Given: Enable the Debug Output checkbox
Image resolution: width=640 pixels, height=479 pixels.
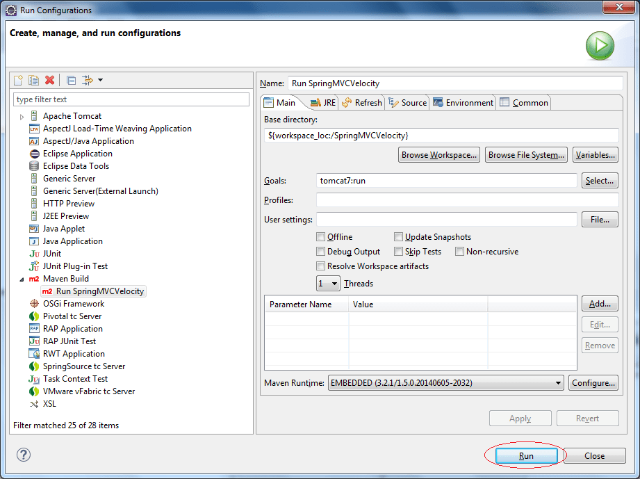Looking at the screenshot, I should tap(321, 252).
